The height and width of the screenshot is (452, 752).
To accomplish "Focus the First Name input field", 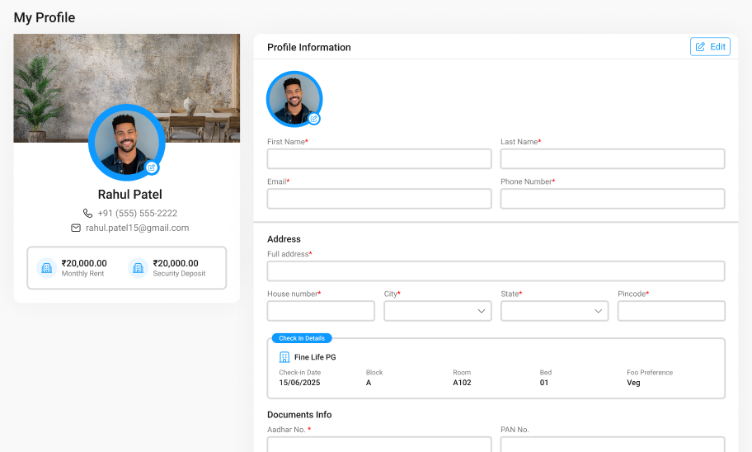I will tap(379, 159).
